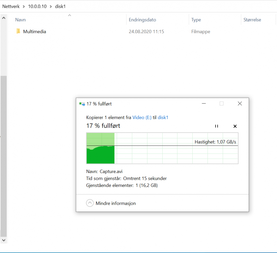Go to 10.0.0.10 in the breadcrumb

coord(37,6)
